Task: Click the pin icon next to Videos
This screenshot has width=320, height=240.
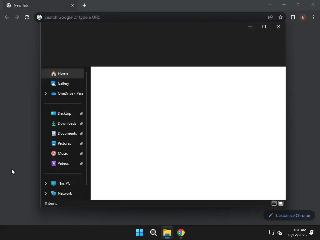Action: pos(82,163)
